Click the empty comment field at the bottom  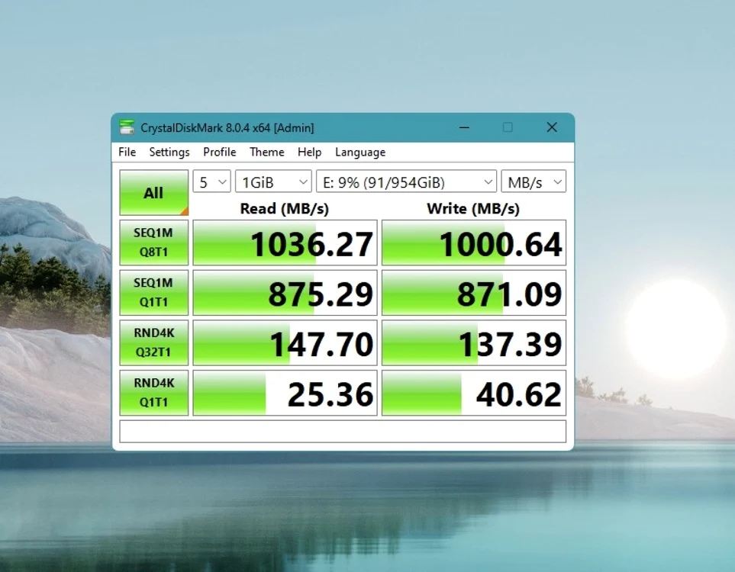[343, 432]
